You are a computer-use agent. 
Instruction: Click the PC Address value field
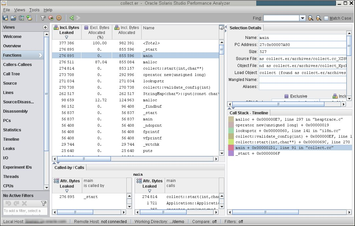303,45
